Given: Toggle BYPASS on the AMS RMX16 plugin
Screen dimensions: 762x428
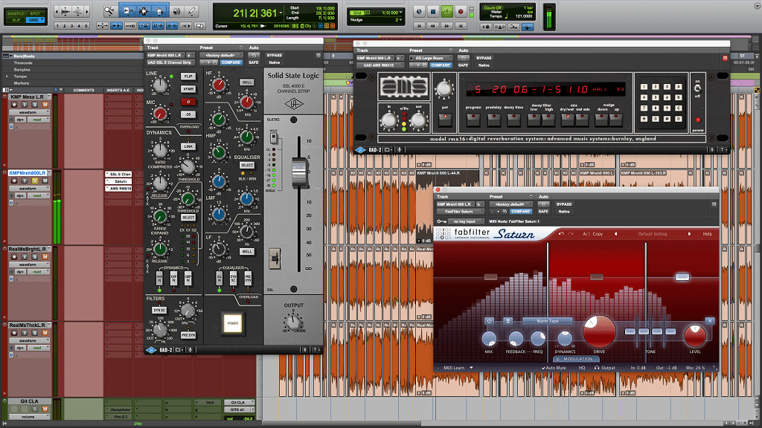Looking at the screenshot, I should click(x=484, y=58).
